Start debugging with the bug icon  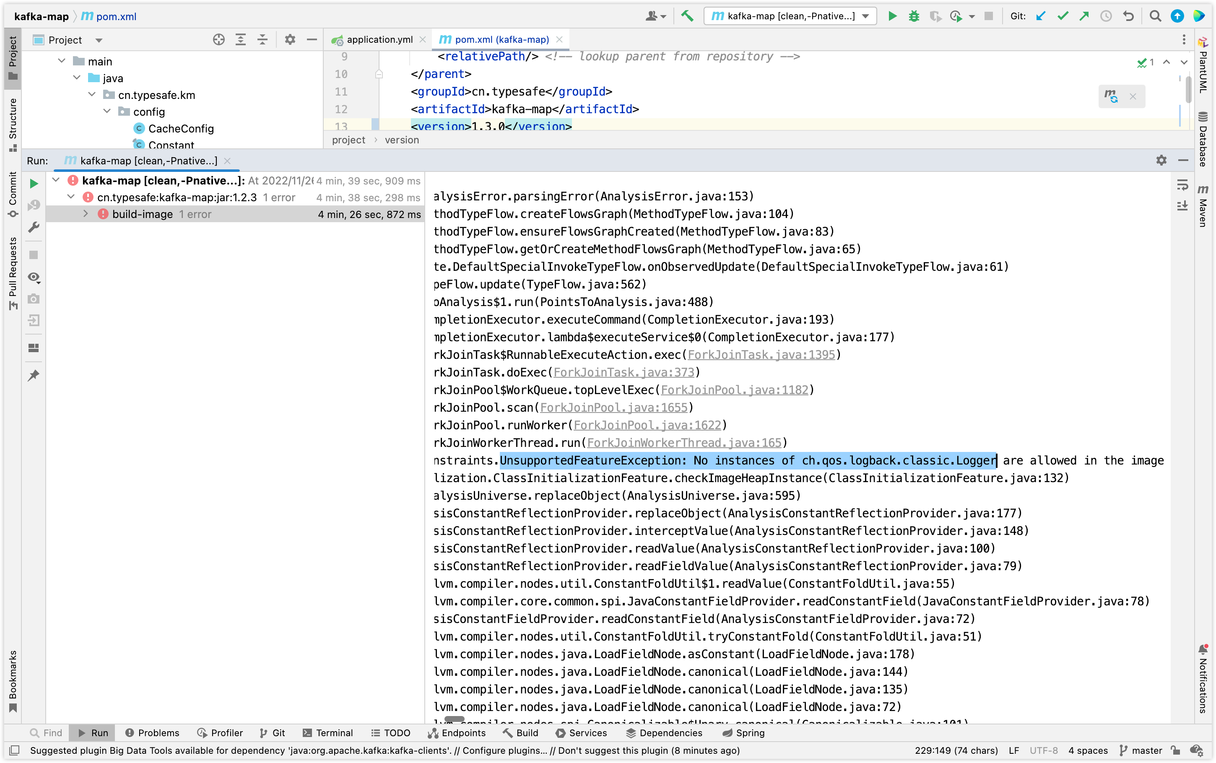point(914,16)
